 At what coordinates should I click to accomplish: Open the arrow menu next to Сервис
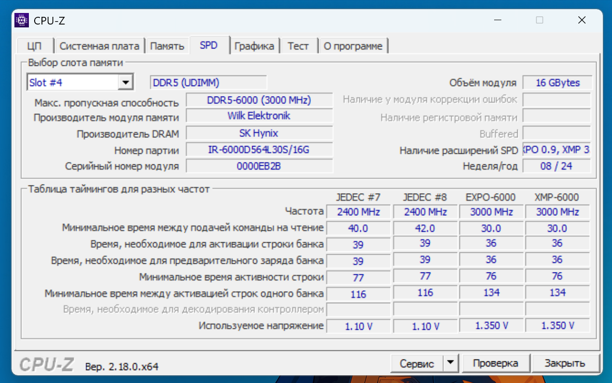click(451, 363)
